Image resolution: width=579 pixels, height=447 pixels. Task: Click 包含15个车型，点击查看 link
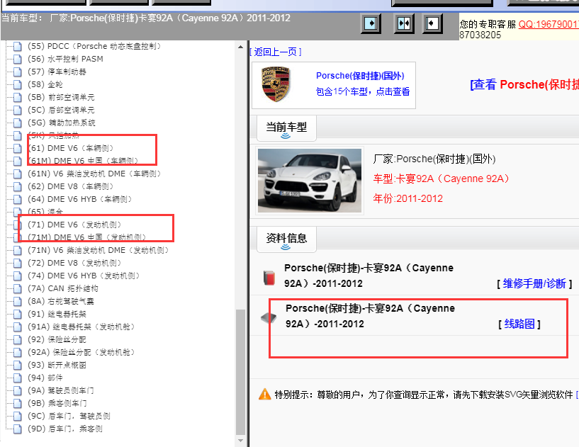pyautogui.click(x=363, y=91)
